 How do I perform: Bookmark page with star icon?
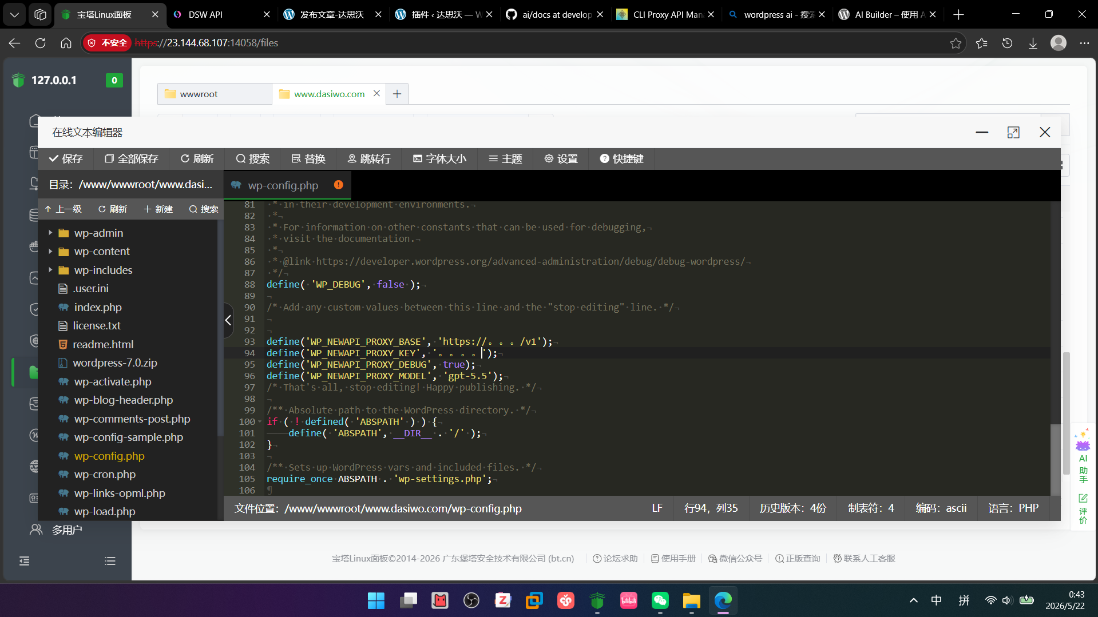956,43
